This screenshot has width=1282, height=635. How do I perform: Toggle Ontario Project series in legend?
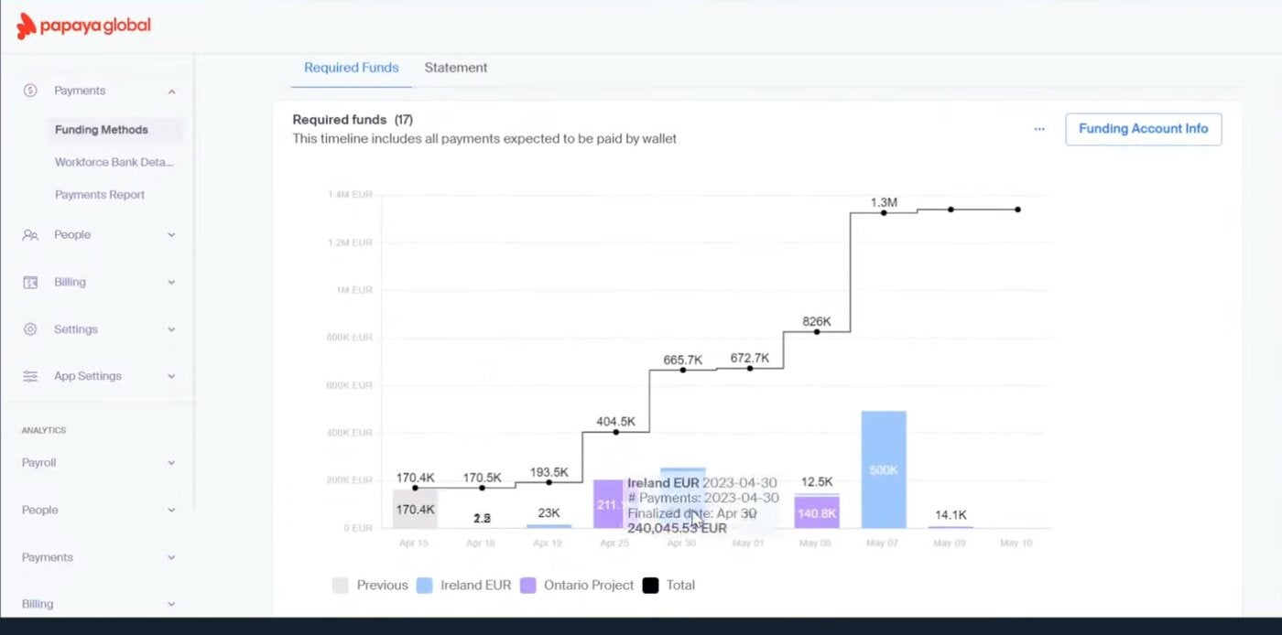[x=577, y=585]
